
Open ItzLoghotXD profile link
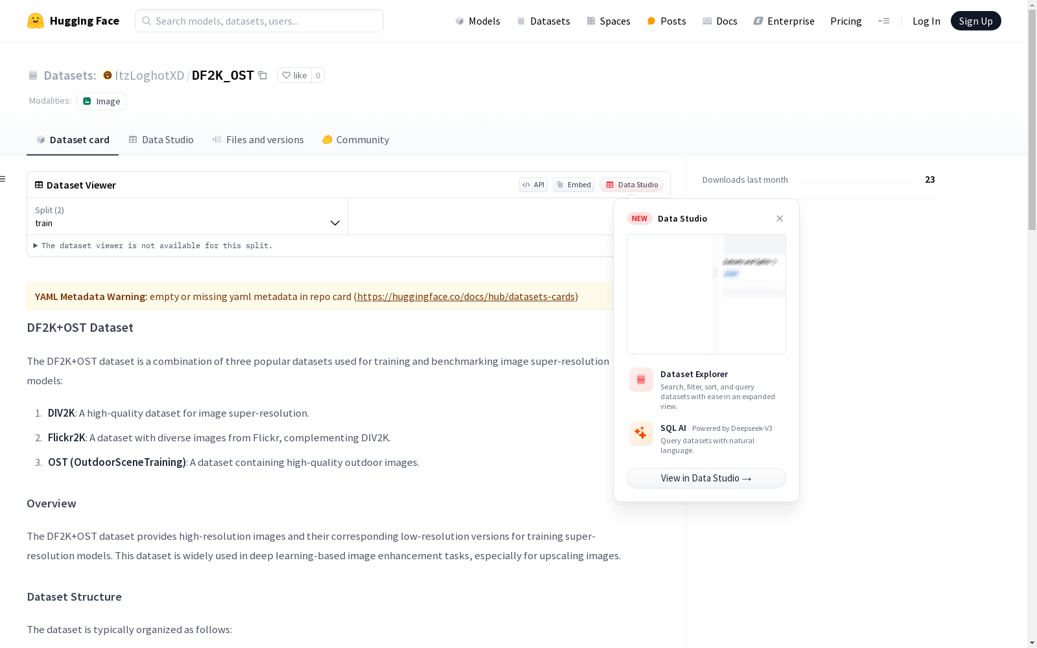(x=150, y=75)
